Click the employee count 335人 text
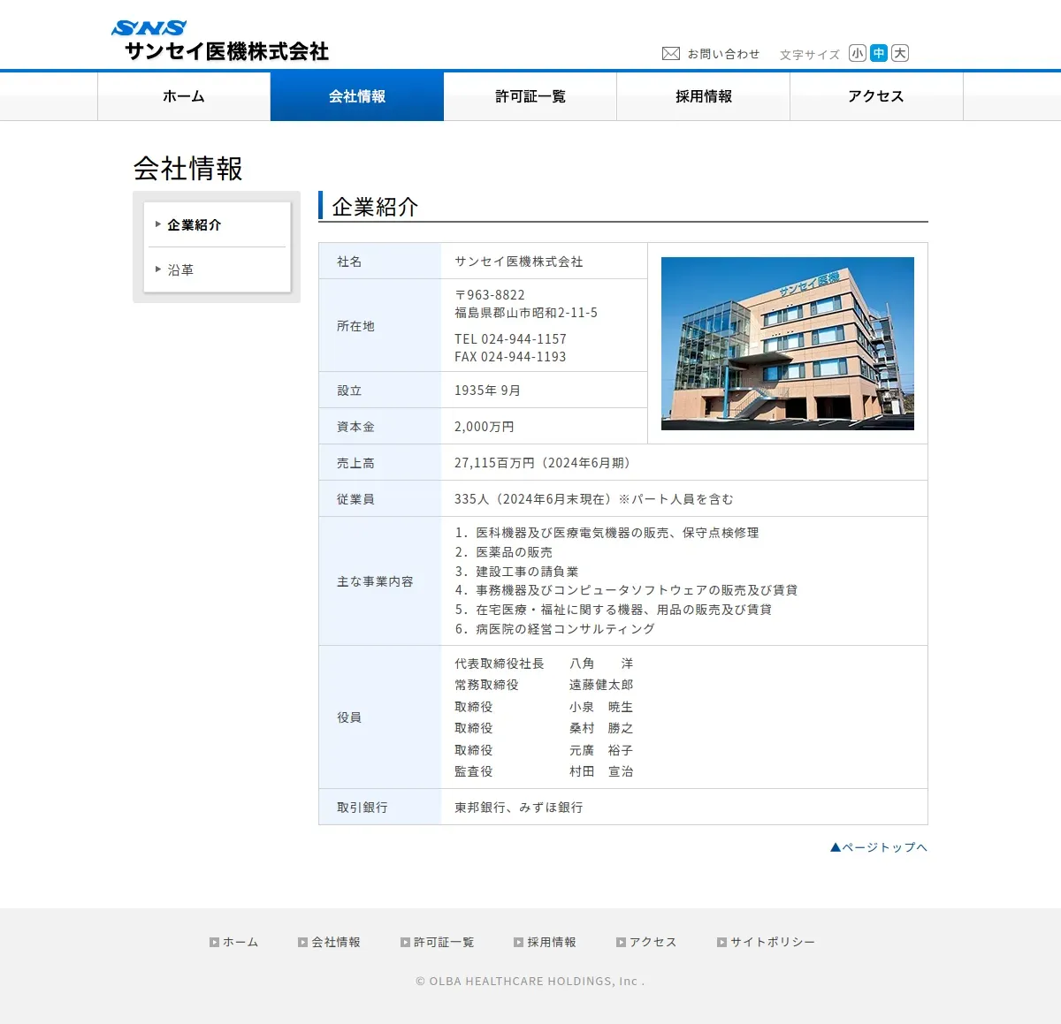The image size is (1061, 1024). tap(471, 499)
